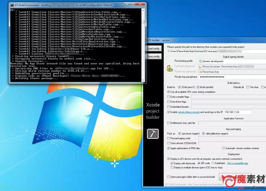Toggle Enable remote debug console checkbox
The height and width of the screenshot is (191, 266).
point(168,112)
